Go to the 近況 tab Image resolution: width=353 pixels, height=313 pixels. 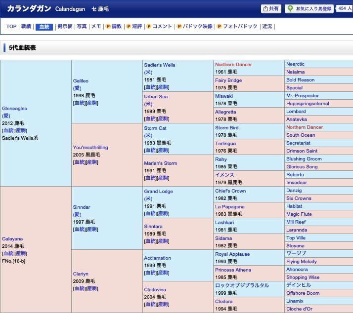[x=267, y=27]
